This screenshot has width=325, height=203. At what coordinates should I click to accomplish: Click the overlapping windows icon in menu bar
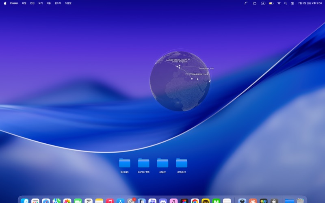point(255,3)
